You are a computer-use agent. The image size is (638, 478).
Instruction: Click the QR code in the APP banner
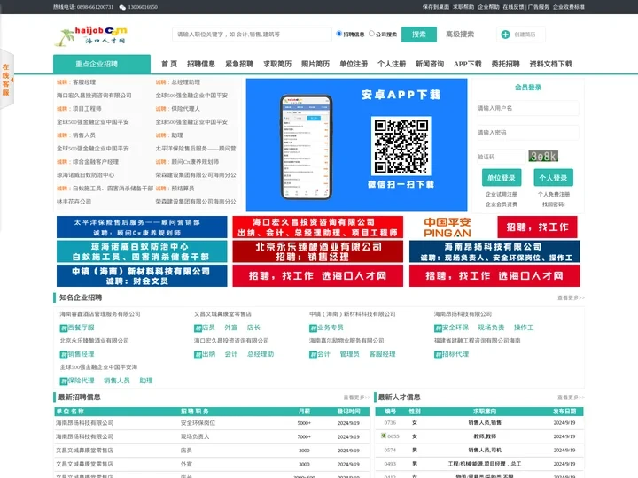tap(401, 146)
